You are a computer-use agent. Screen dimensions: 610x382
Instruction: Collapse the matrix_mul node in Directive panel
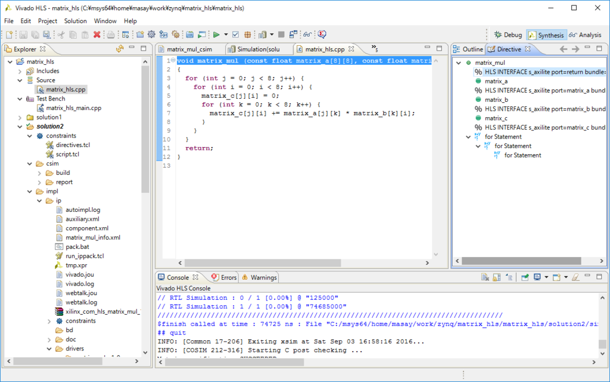[459, 62]
